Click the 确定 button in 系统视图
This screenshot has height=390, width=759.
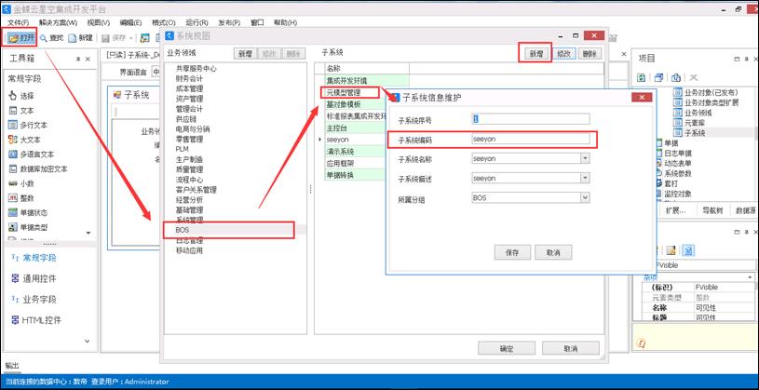click(507, 348)
